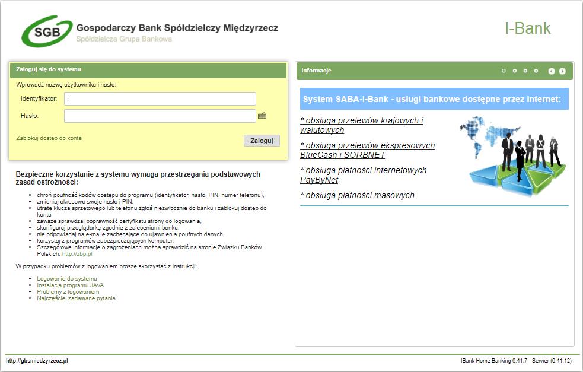
Task: Click the zmieniaj okresowo swoje hasło i PIN line
Action: point(85,202)
